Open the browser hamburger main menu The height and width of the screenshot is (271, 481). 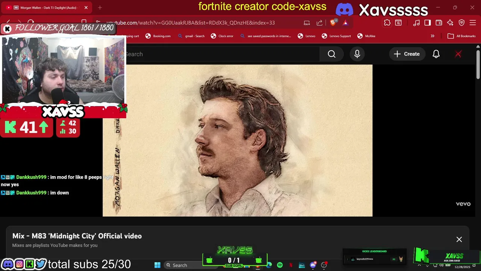click(x=473, y=23)
